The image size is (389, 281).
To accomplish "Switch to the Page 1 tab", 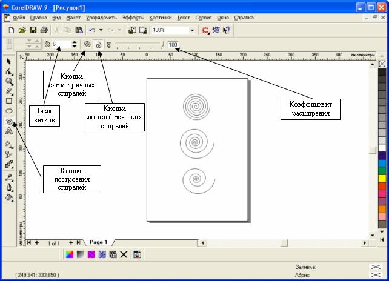I will [98, 242].
